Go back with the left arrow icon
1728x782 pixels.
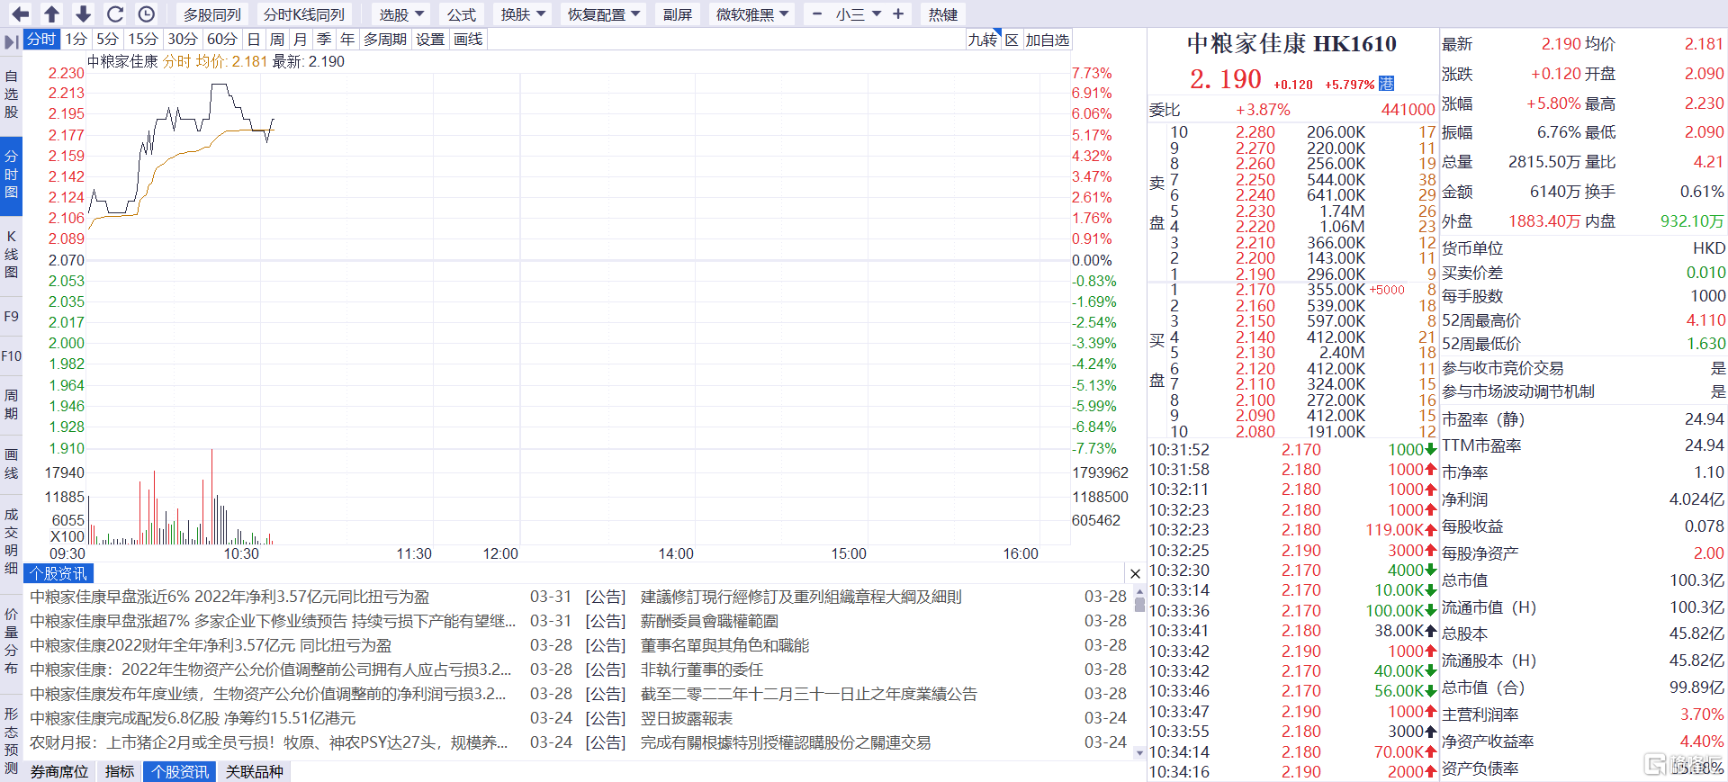(x=20, y=14)
